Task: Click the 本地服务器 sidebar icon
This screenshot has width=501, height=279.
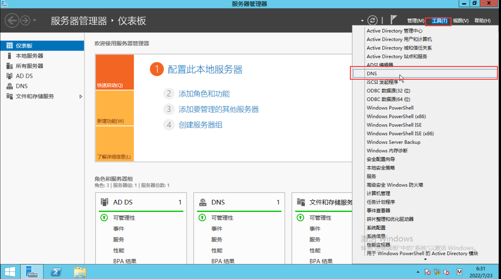Action: click(x=9, y=56)
